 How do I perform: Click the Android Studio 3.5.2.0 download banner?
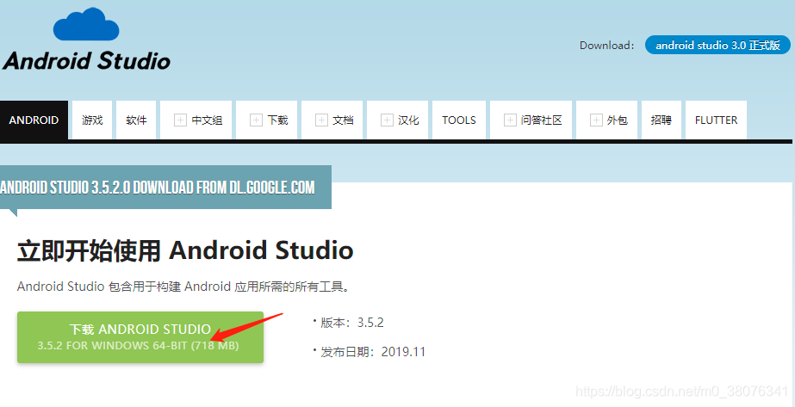click(x=165, y=188)
